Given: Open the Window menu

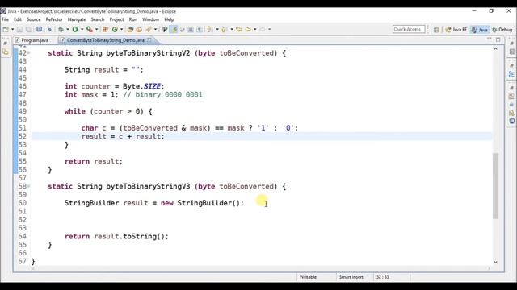Looking at the screenshot, I should pyautogui.click(x=151, y=19).
